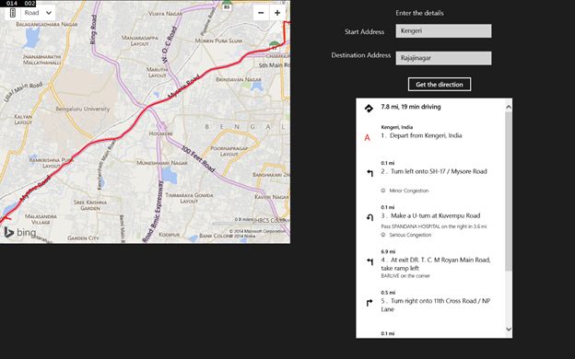Select step 4 At exit DR. T. C. M Royan

(436, 264)
